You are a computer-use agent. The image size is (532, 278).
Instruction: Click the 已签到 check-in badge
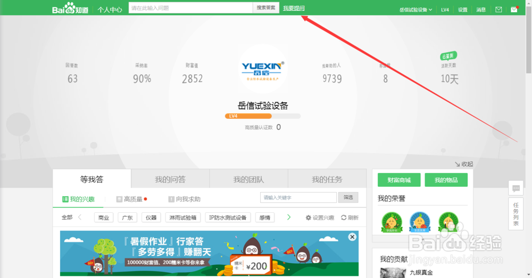coord(448,56)
